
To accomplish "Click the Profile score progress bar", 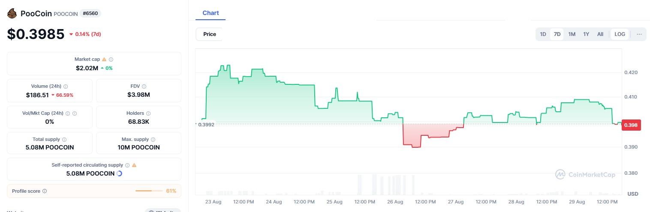I will tap(149, 191).
